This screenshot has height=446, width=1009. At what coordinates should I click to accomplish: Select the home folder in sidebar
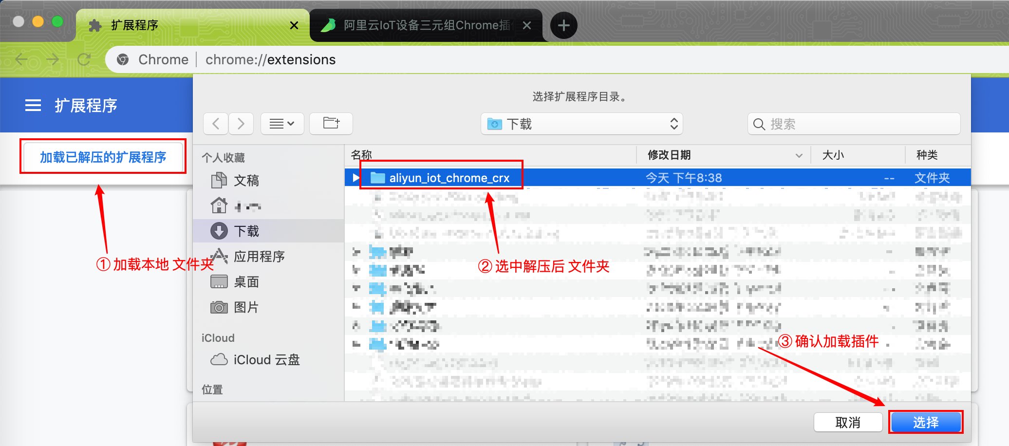click(x=269, y=206)
